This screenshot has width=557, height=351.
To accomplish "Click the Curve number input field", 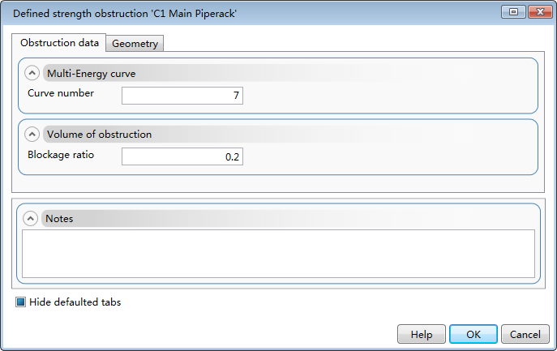I will coord(182,96).
